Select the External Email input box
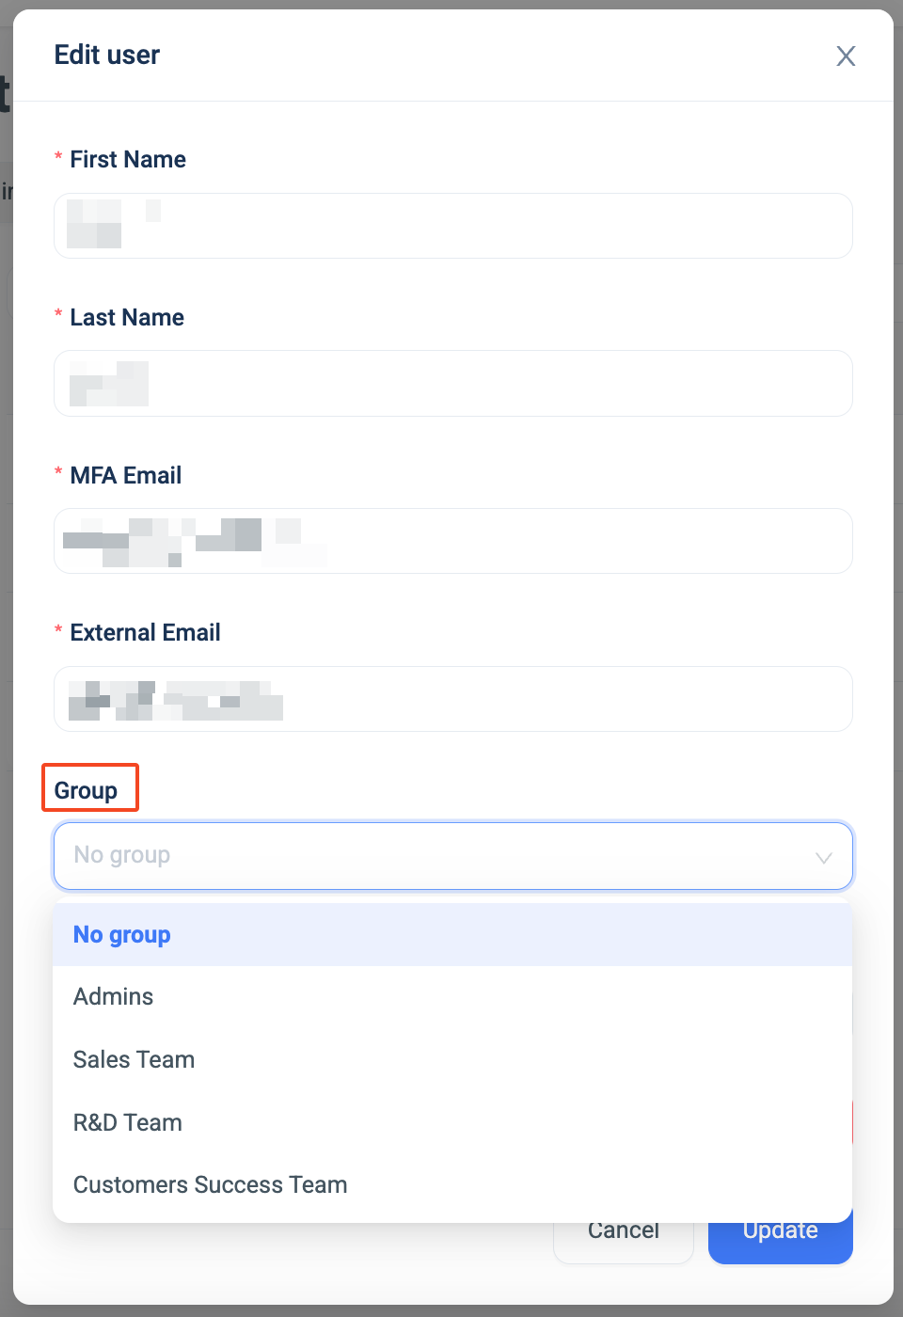This screenshot has width=903, height=1317. click(453, 699)
